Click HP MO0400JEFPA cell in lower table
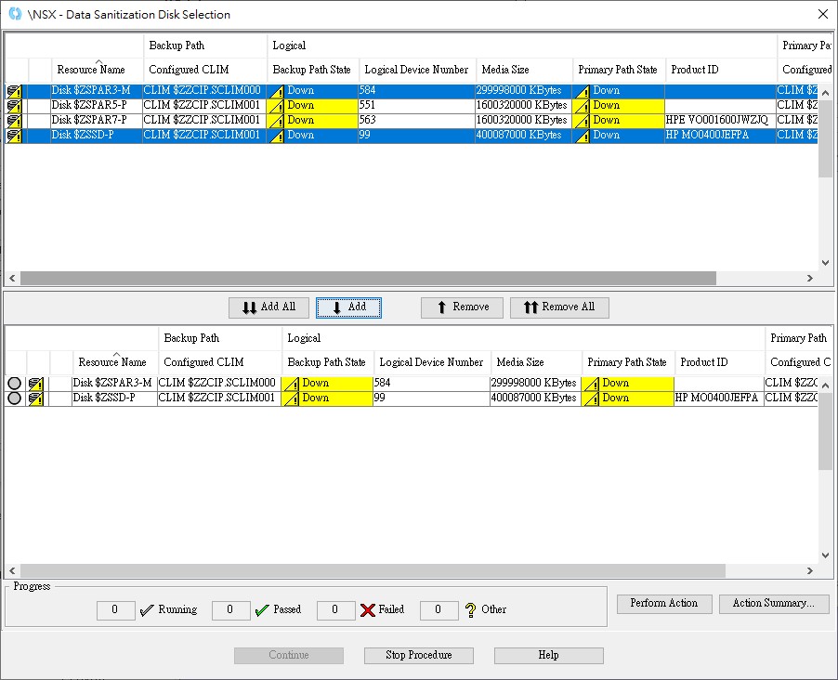Image resolution: width=838 pixels, height=680 pixels. tap(719, 399)
